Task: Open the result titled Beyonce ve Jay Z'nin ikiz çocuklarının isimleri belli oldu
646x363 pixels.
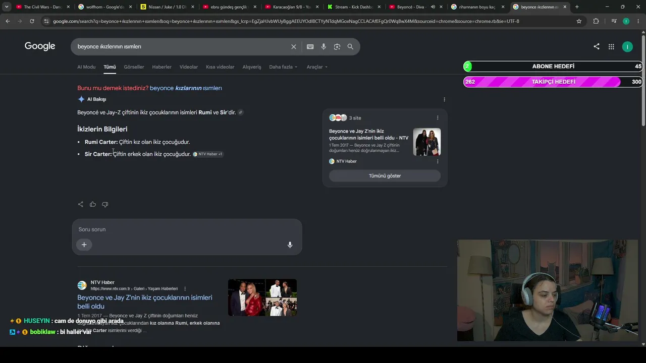Action: pos(145,302)
